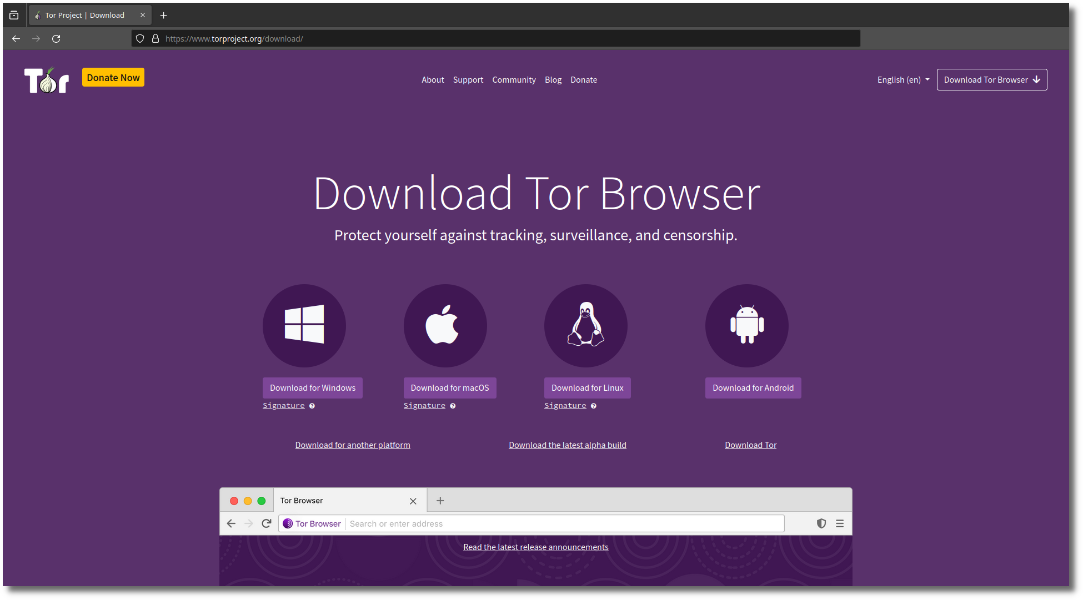Click the mockup new tab plus icon
Image resolution: width=1083 pixels, height=600 pixels.
pyautogui.click(x=440, y=501)
